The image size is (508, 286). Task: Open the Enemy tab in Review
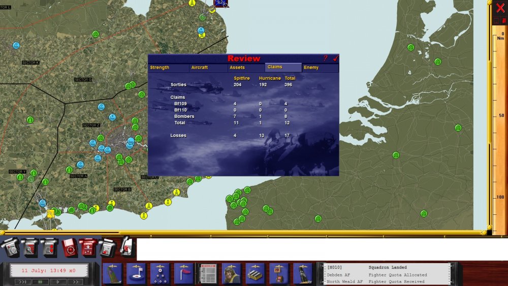click(x=320, y=68)
